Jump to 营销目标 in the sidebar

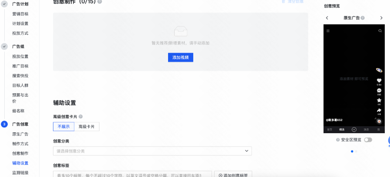[20, 14]
